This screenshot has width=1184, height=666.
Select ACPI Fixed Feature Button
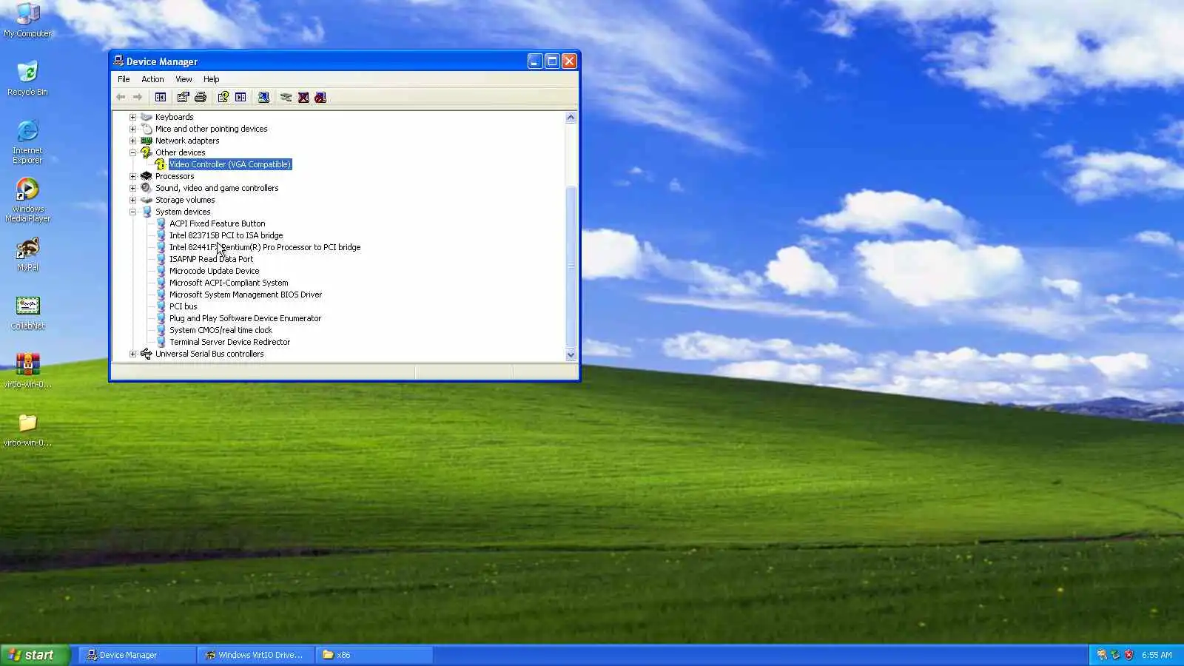tap(217, 223)
